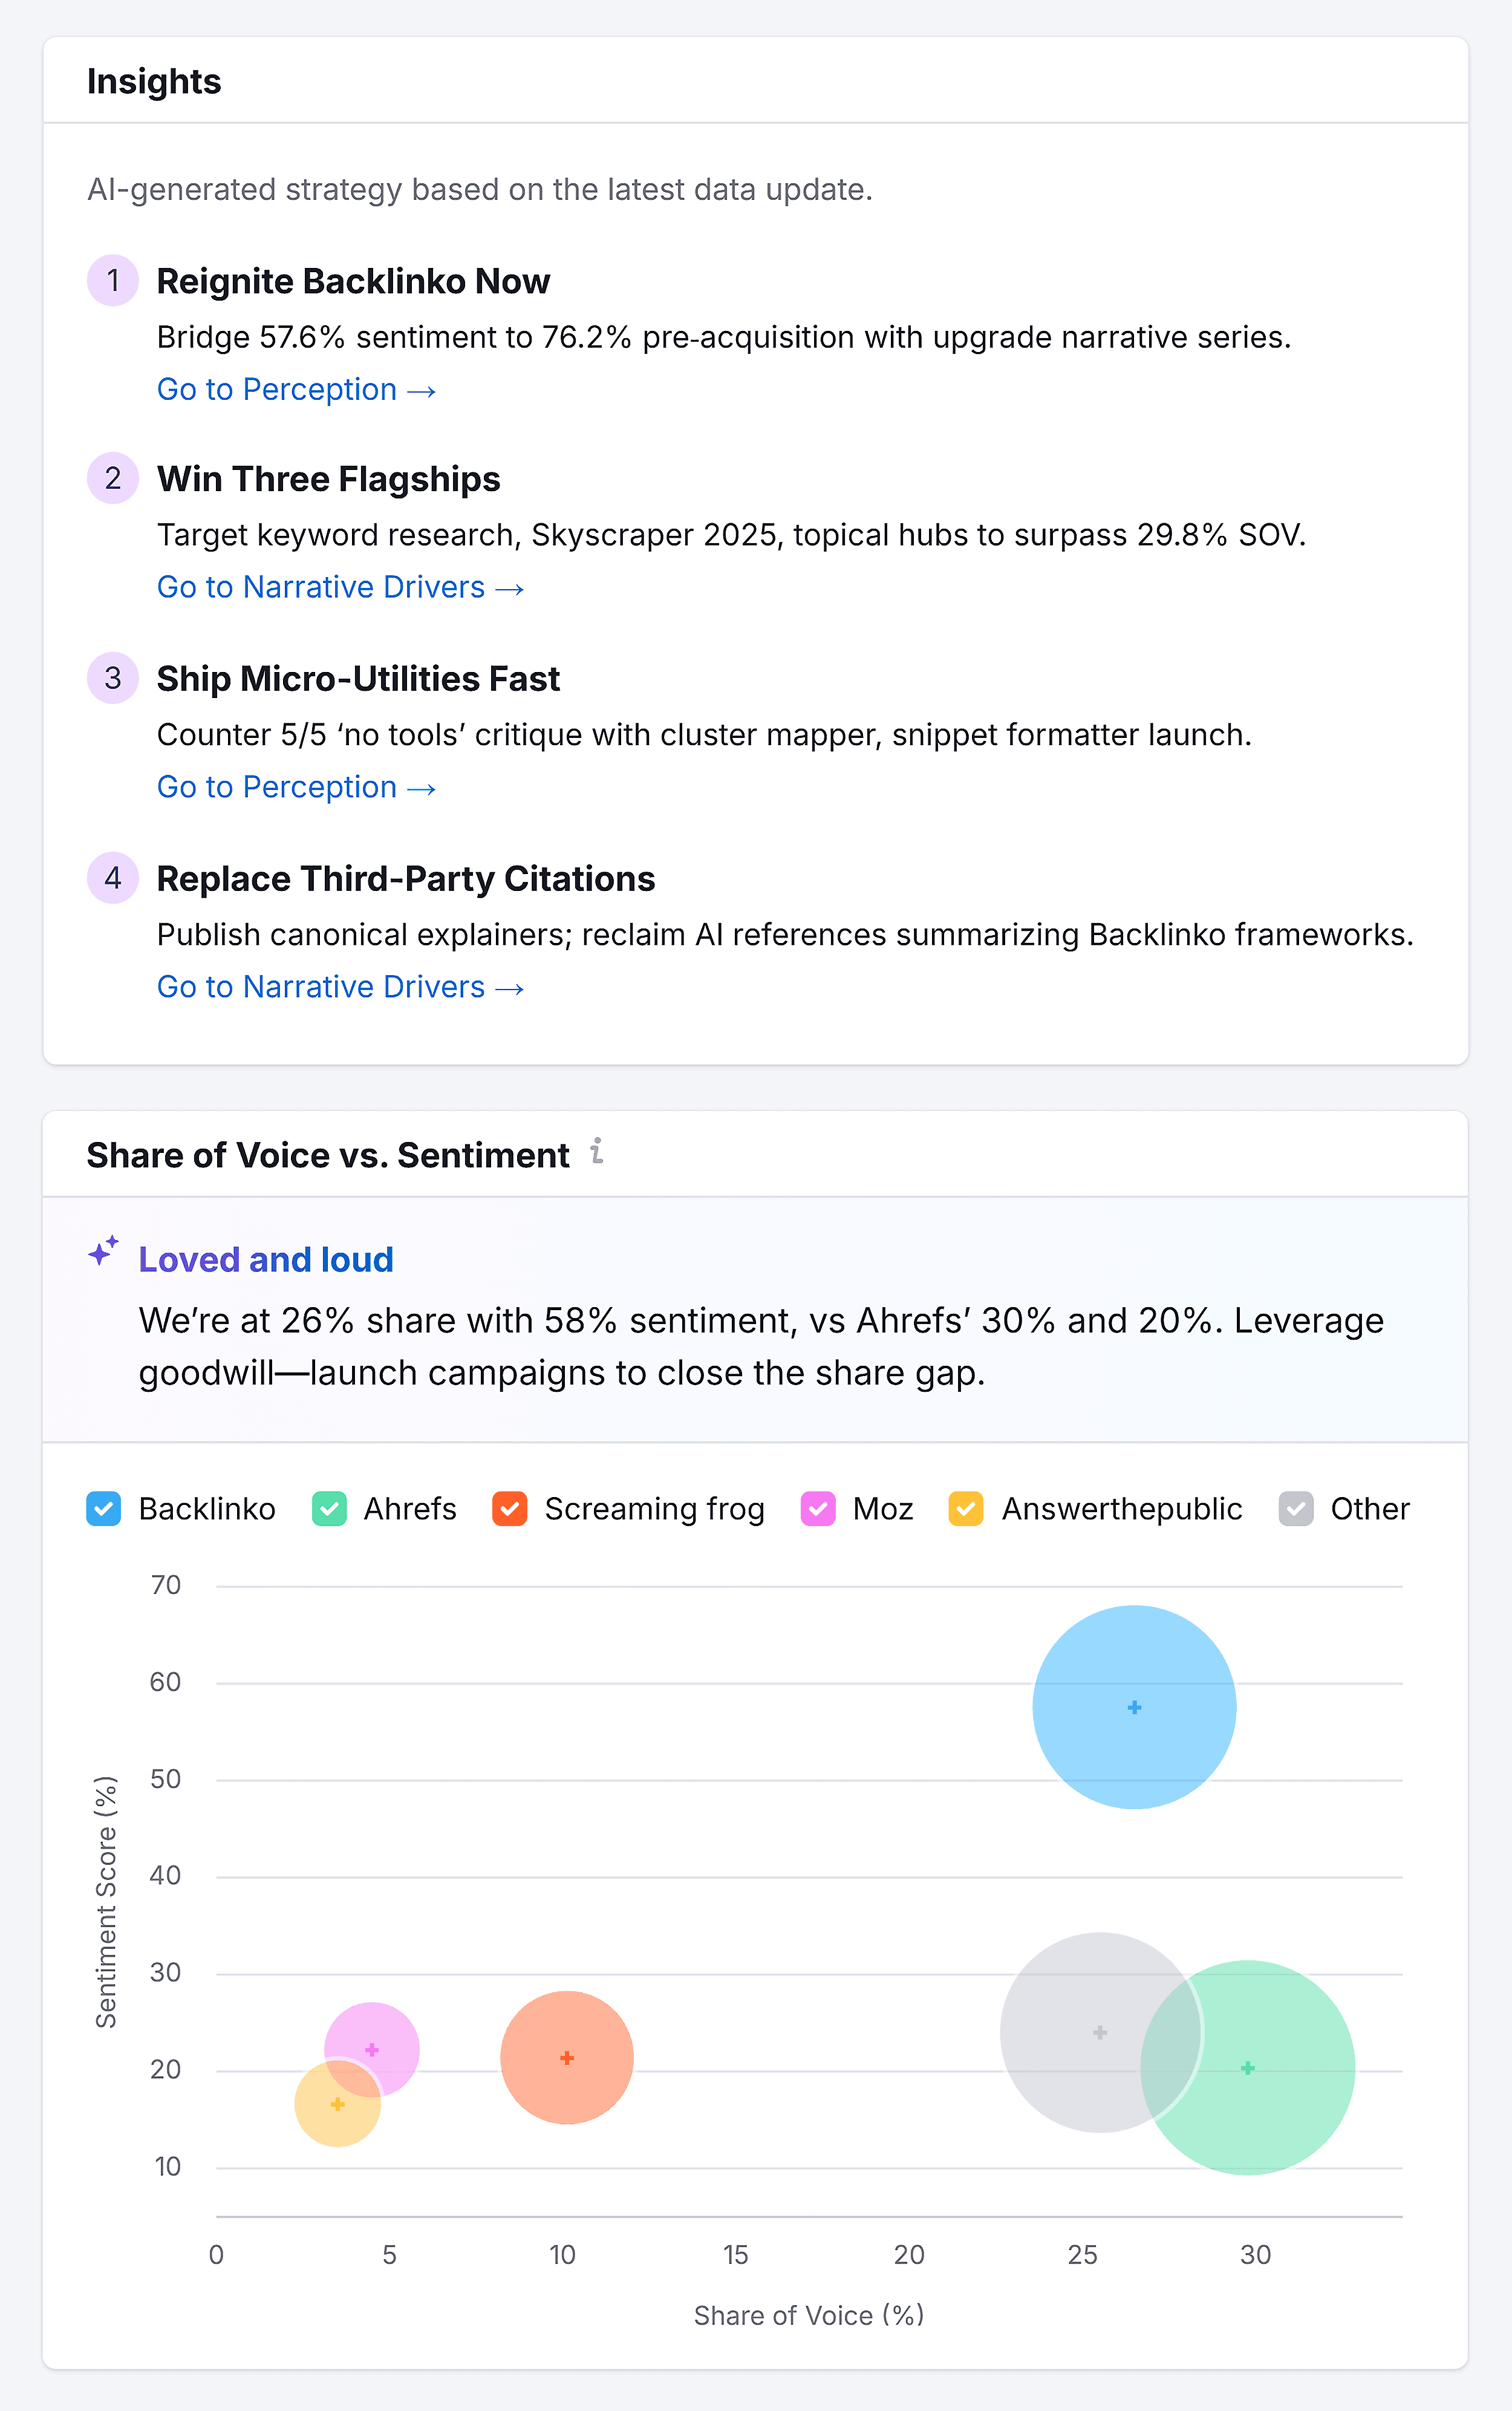Select the numbered badge for Reignite Backlinko Now
Image resolution: width=1512 pixels, height=2411 pixels.
pyautogui.click(x=113, y=281)
